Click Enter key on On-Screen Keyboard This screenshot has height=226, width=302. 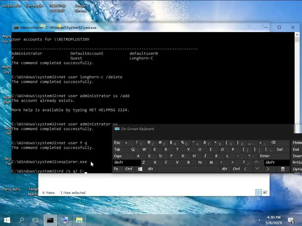(274, 156)
